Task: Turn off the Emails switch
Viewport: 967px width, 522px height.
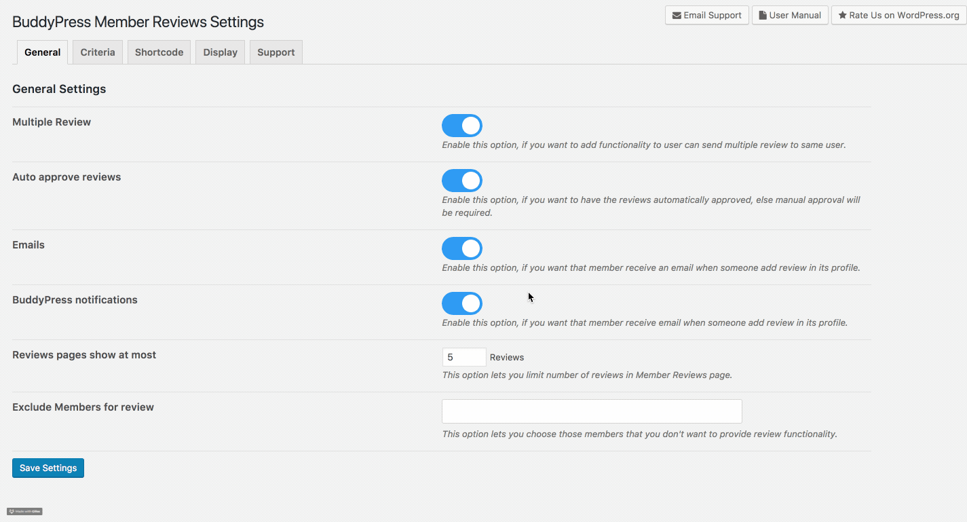Action: pyautogui.click(x=462, y=248)
